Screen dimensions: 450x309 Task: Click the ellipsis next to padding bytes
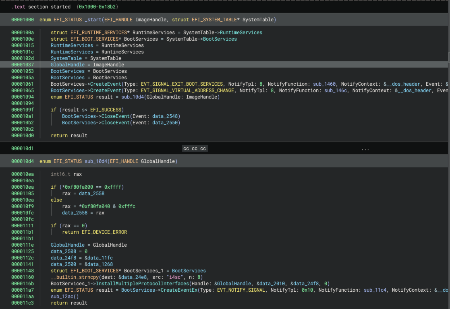pos(365,148)
